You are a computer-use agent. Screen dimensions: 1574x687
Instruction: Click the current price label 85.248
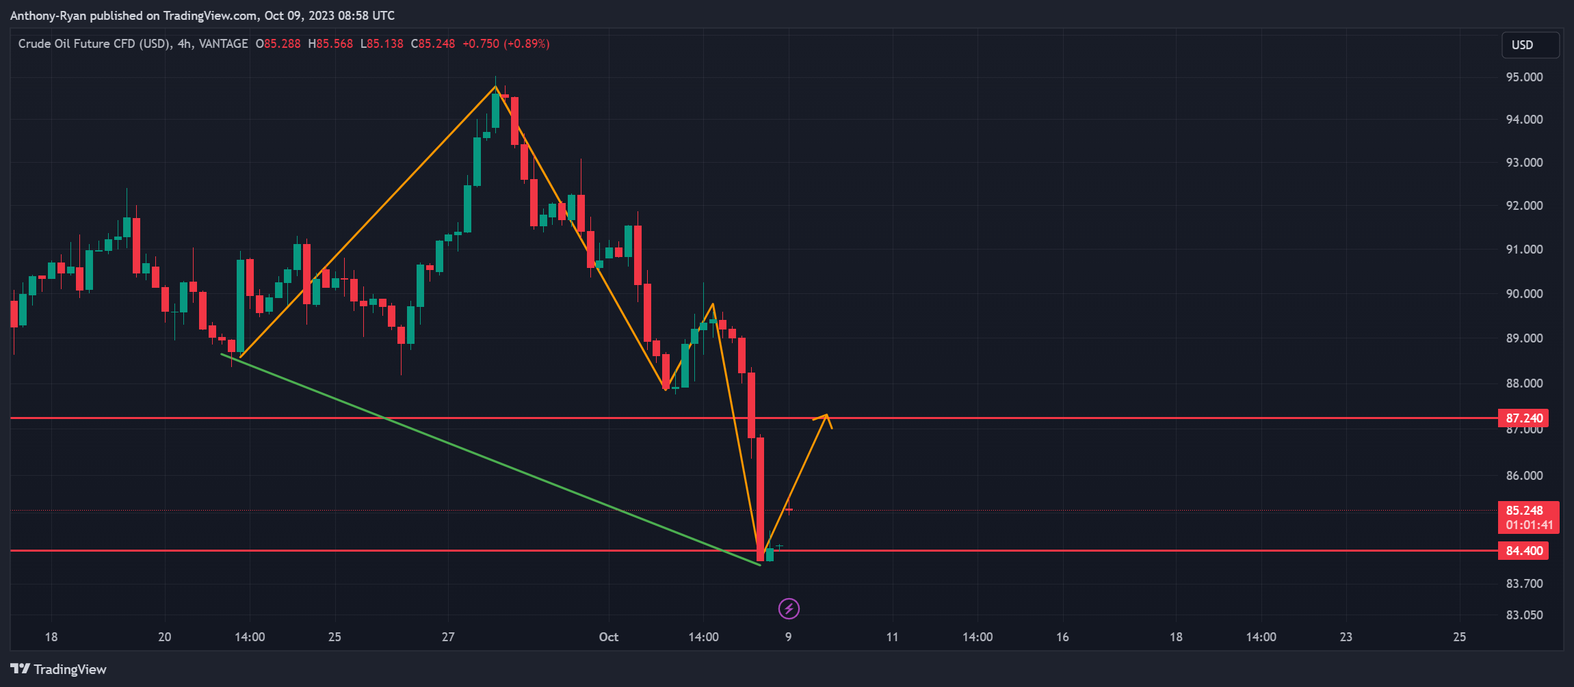pos(1524,510)
